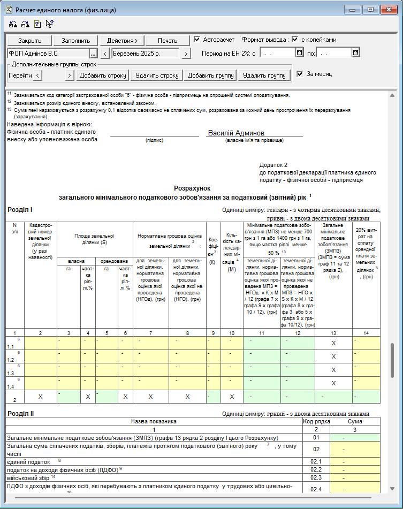
Task: Click the 'Розрахунок' title text
Action: tap(192, 188)
